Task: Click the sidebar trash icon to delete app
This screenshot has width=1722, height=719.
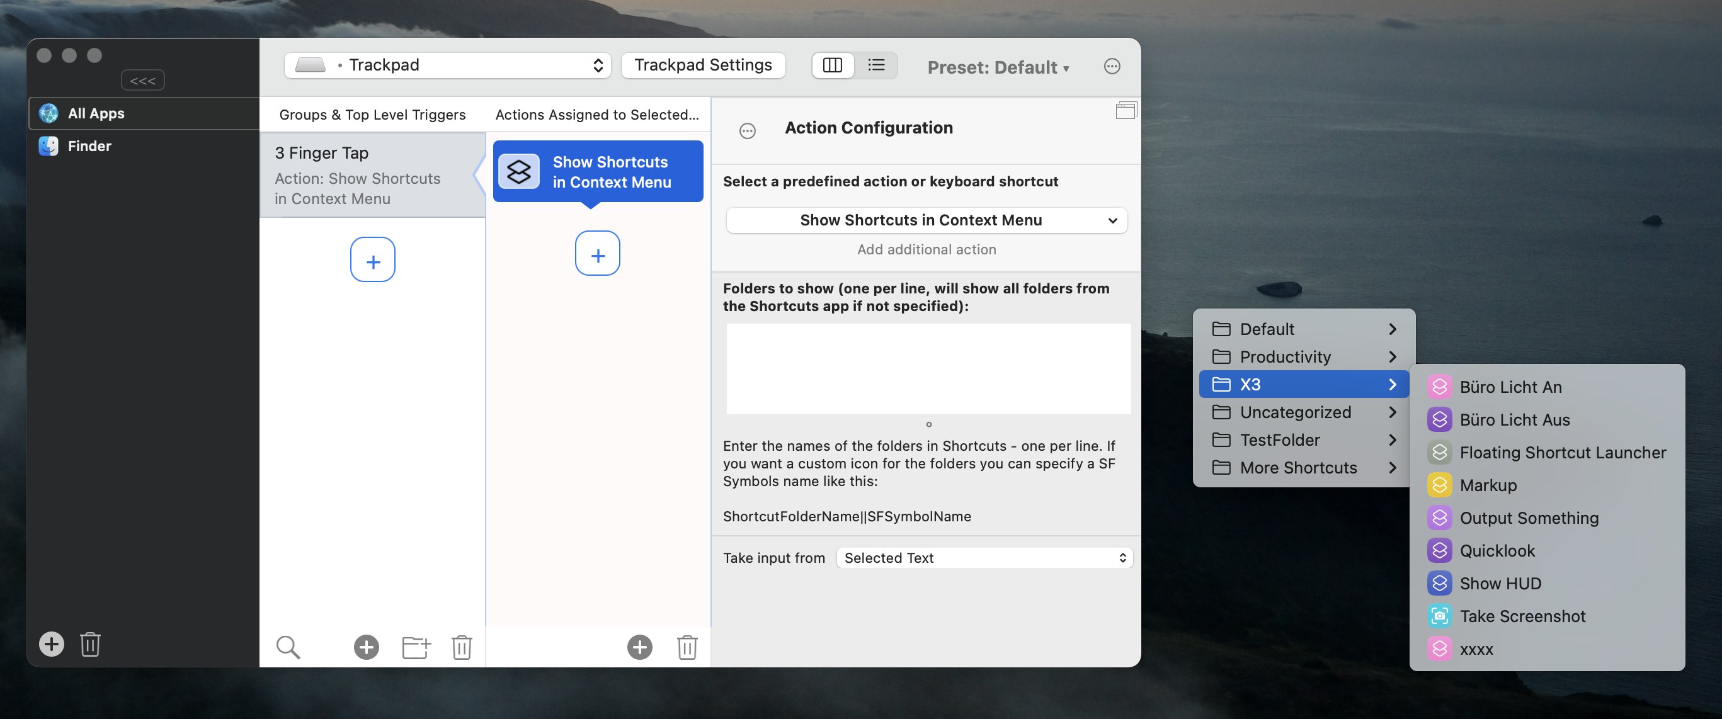Action: click(x=90, y=644)
